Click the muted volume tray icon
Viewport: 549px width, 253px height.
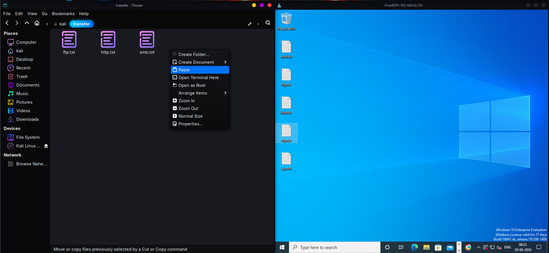point(499,247)
